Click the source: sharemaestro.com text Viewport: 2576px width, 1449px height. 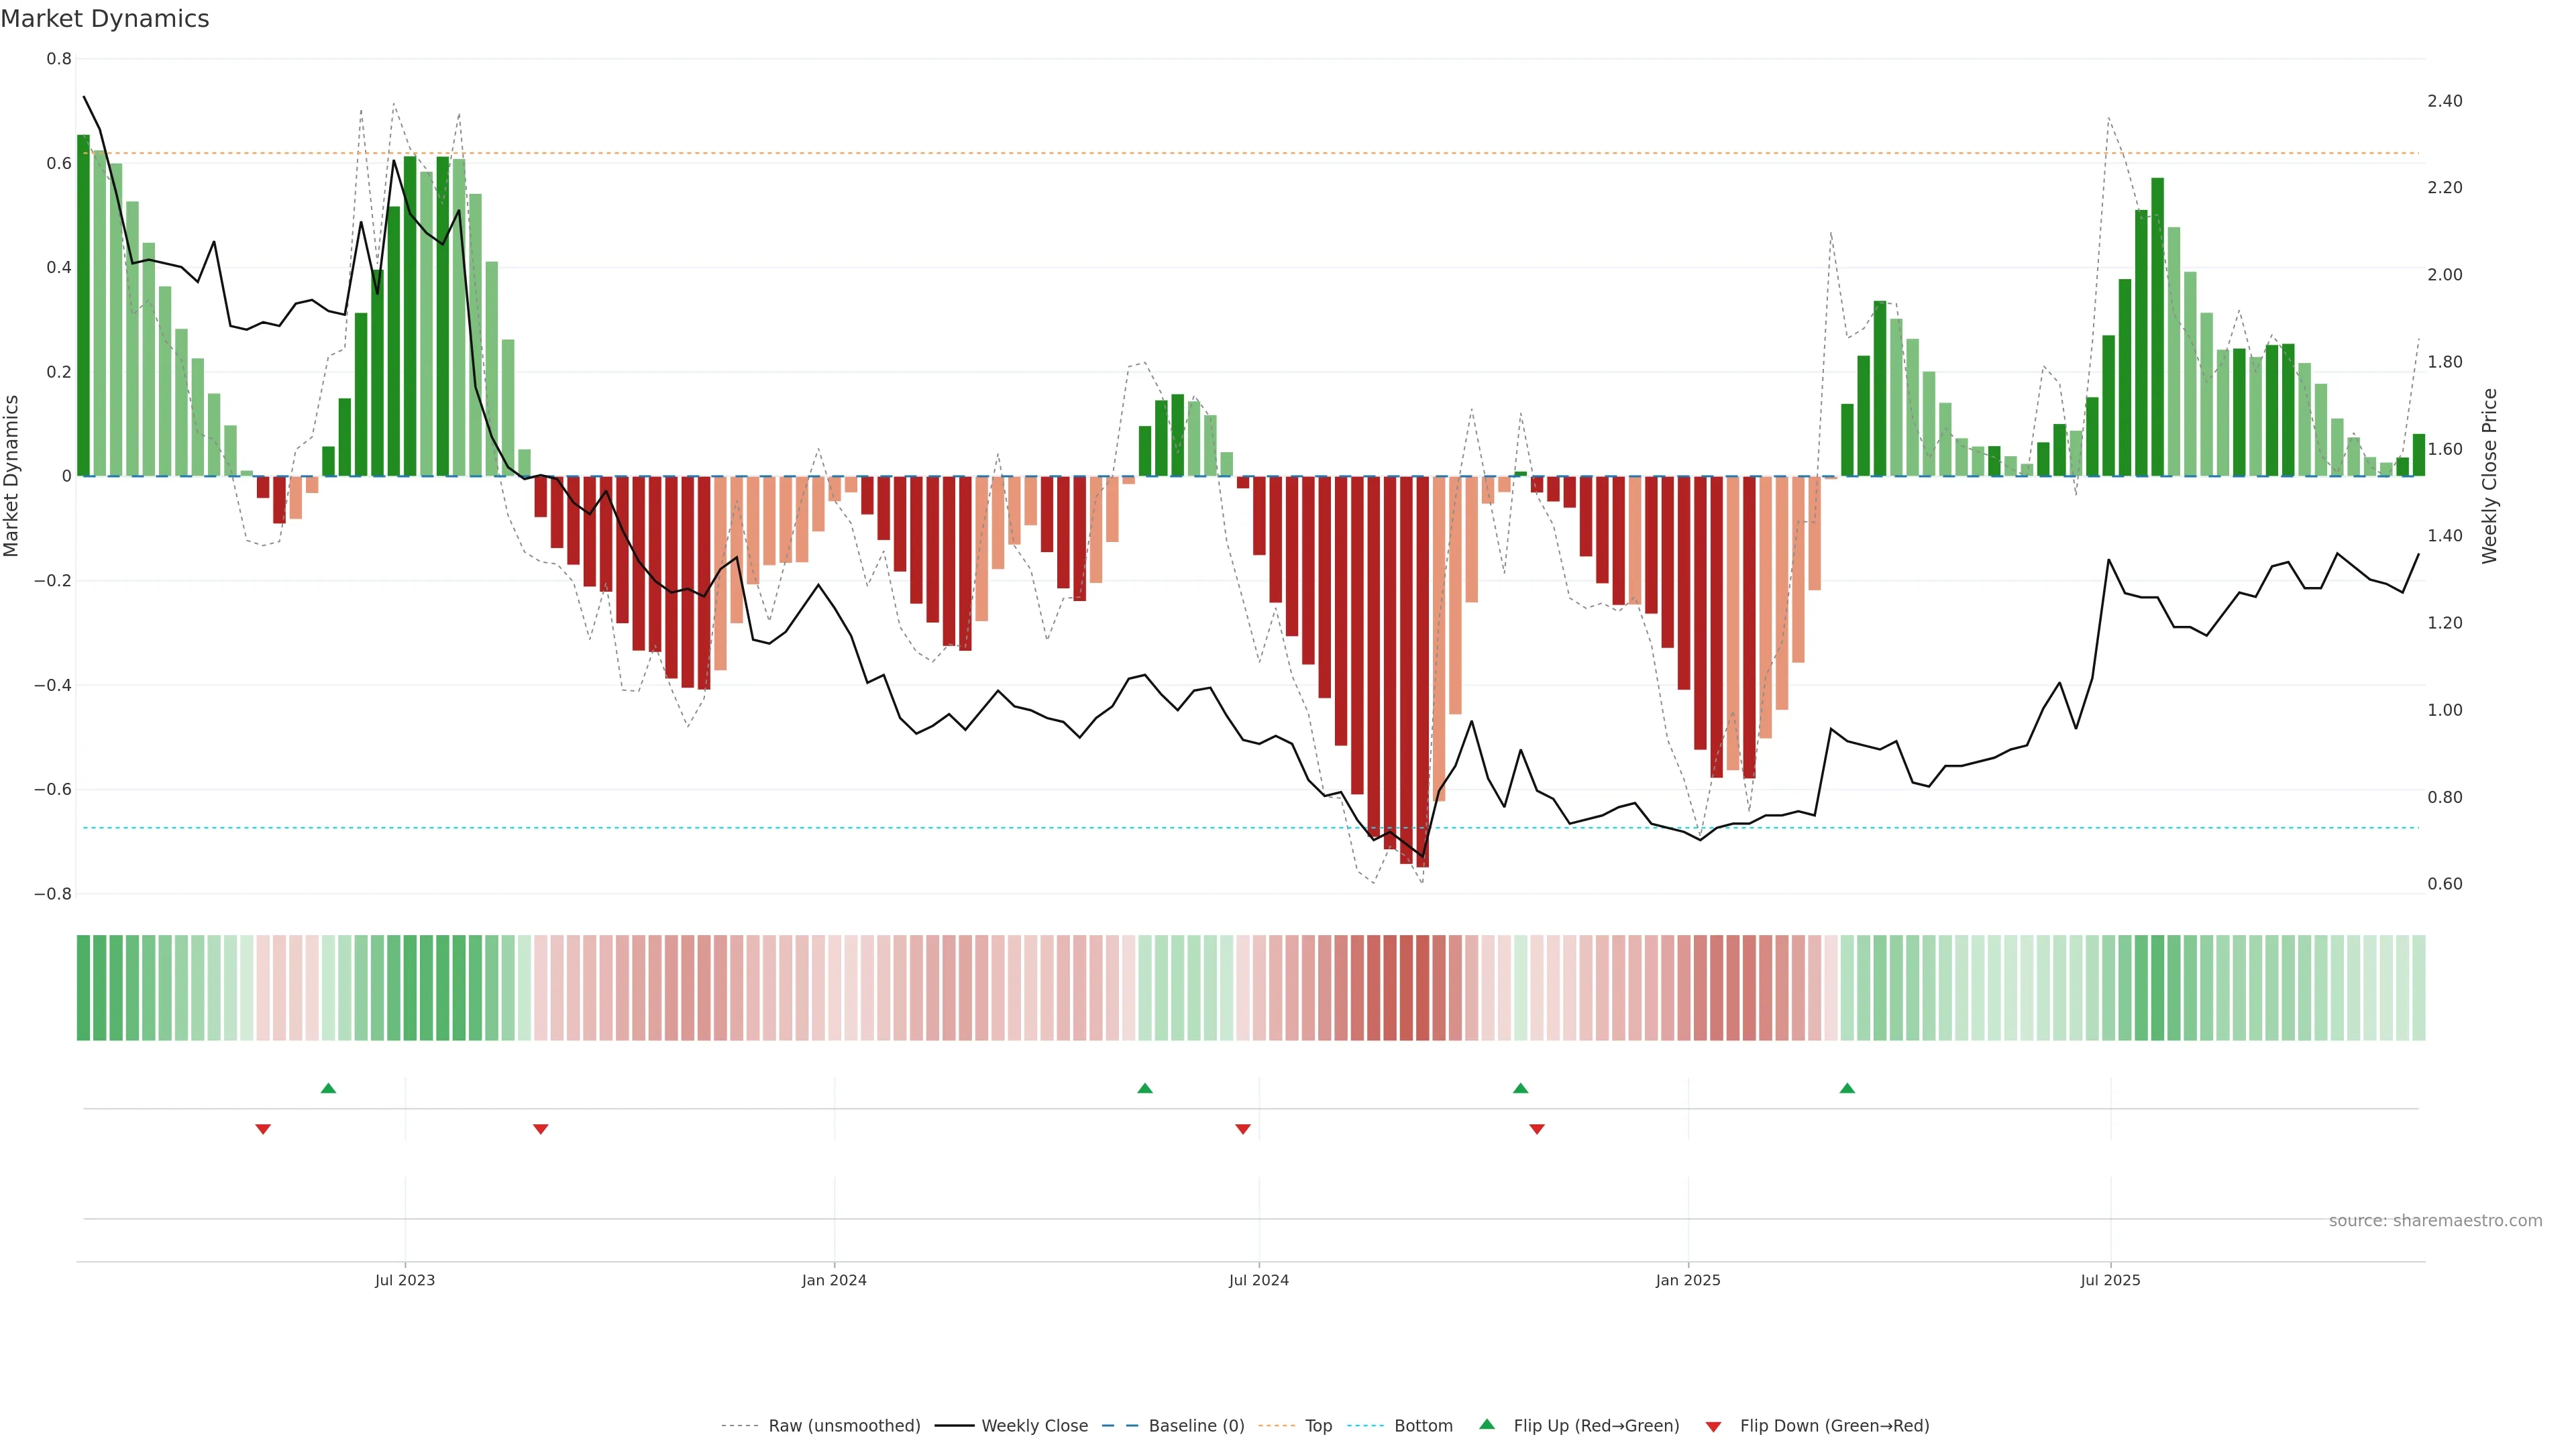[2435, 1221]
